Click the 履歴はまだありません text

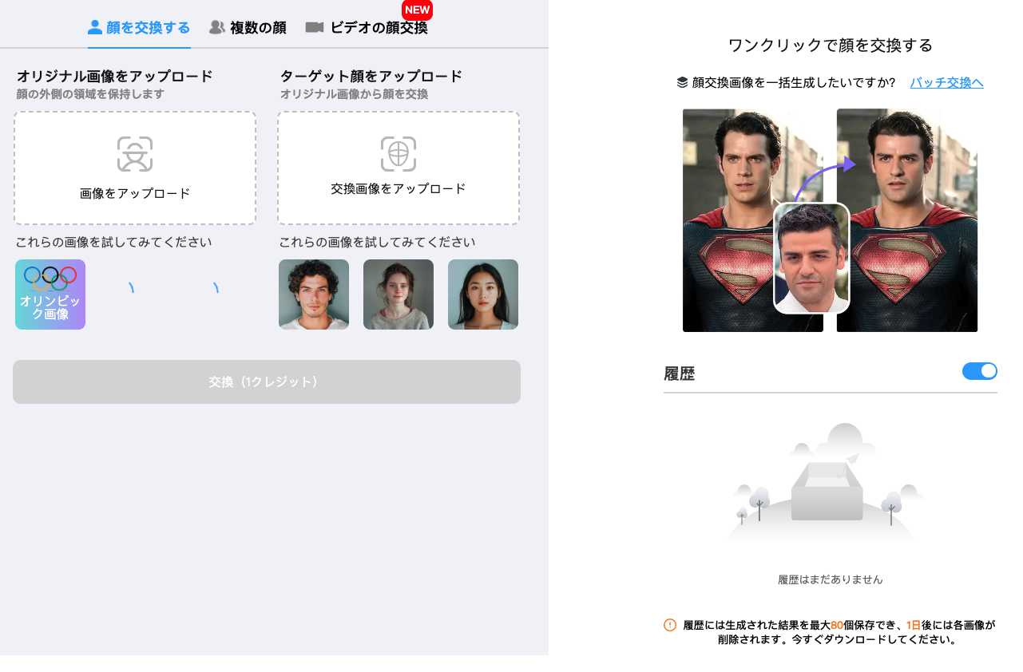click(x=831, y=579)
